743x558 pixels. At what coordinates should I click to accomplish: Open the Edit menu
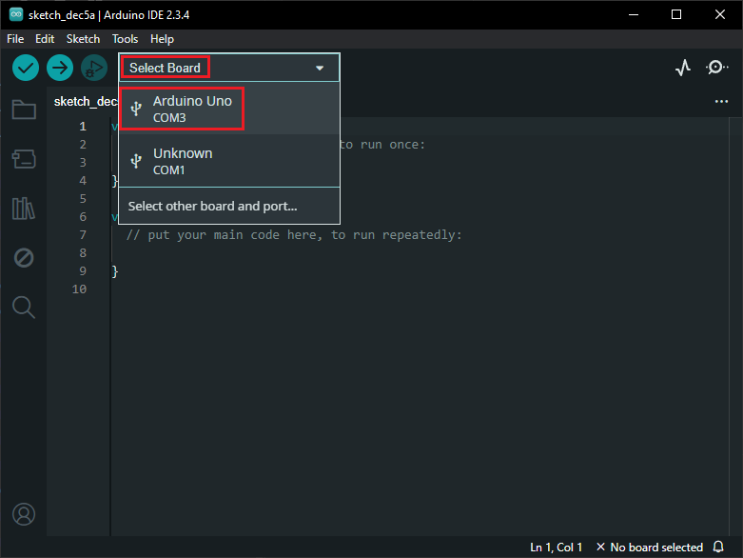click(x=45, y=39)
